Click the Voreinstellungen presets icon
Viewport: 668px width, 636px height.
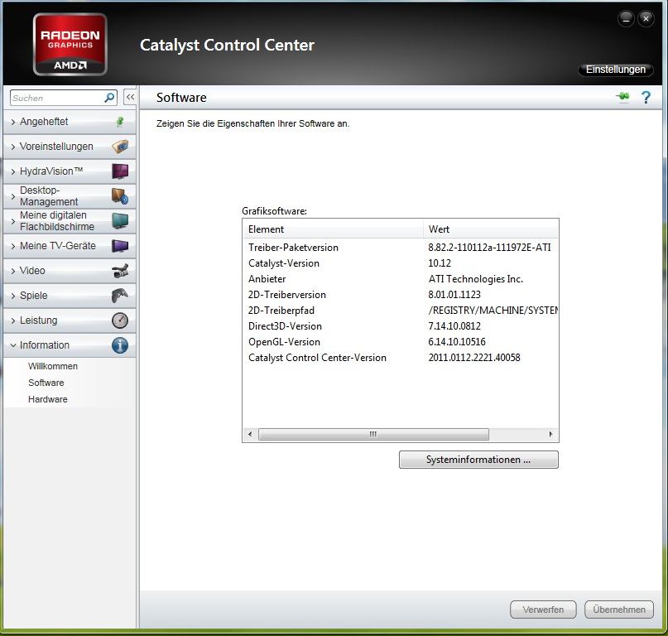coord(120,147)
